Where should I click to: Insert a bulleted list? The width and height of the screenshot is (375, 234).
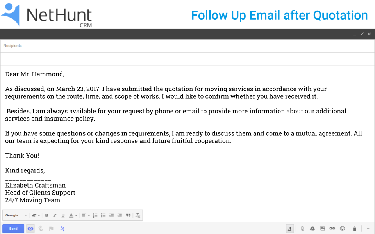[x=104, y=215]
